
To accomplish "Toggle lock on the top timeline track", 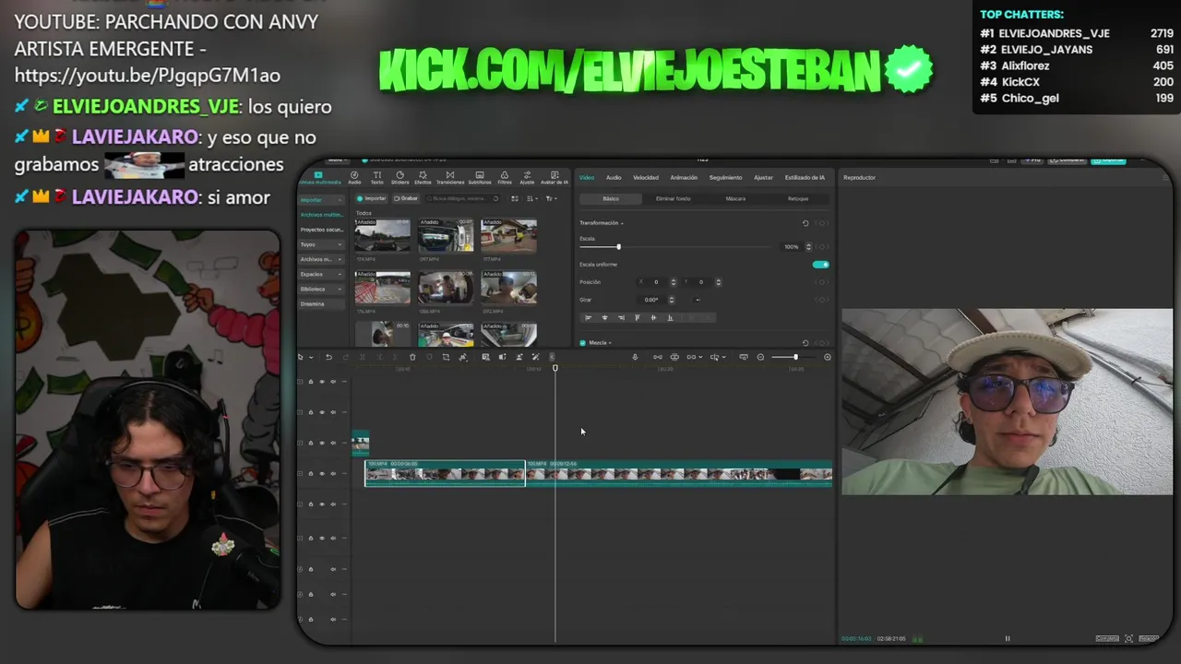I will coord(310,382).
